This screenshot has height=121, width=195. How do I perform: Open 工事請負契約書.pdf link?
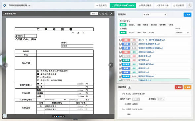(146, 64)
